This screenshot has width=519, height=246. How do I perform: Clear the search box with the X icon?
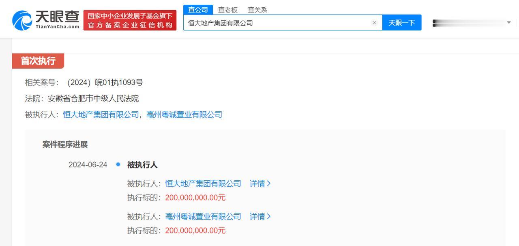point(374,23)
